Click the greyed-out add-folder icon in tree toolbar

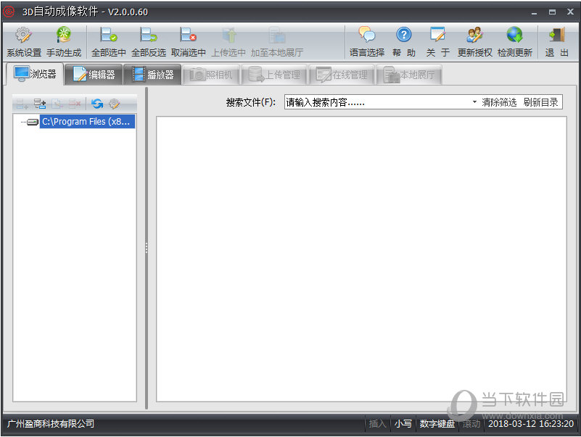[x=22, y=104]
